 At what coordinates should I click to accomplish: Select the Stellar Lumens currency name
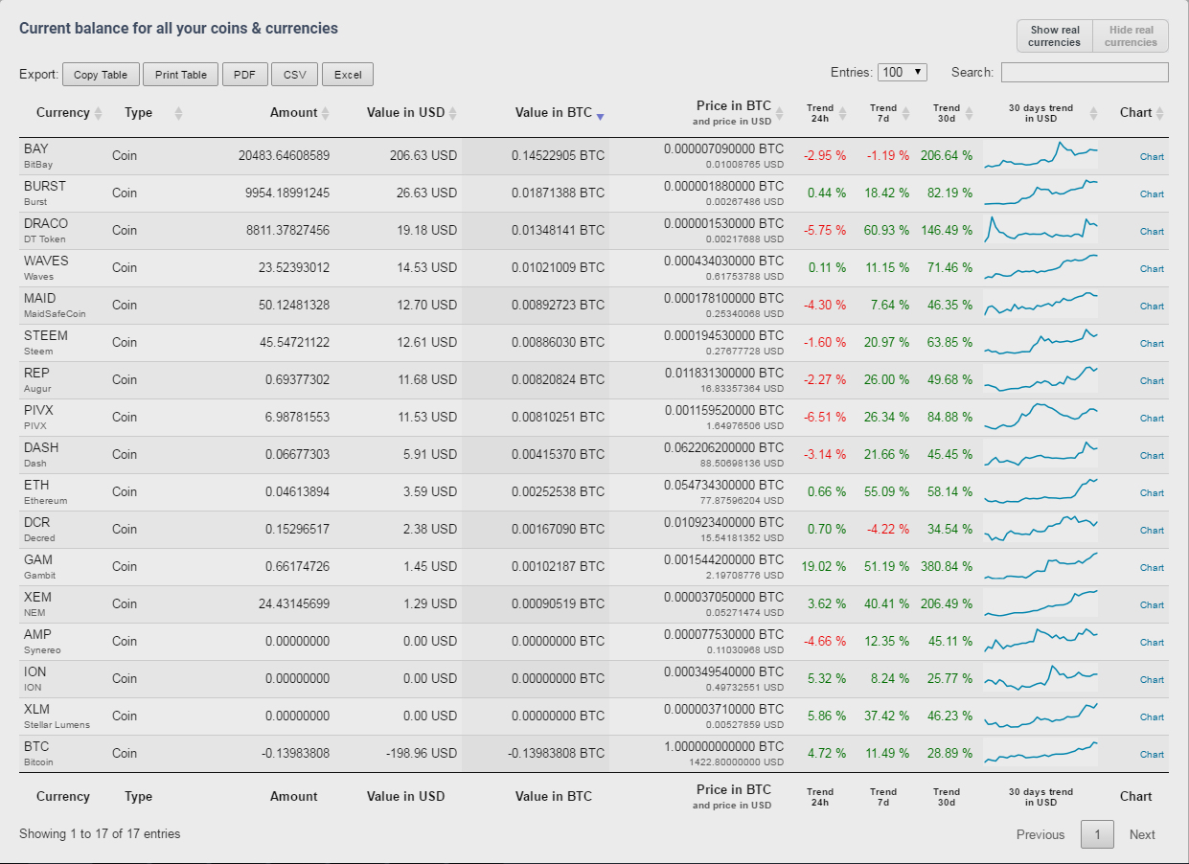tap(57, 725)
